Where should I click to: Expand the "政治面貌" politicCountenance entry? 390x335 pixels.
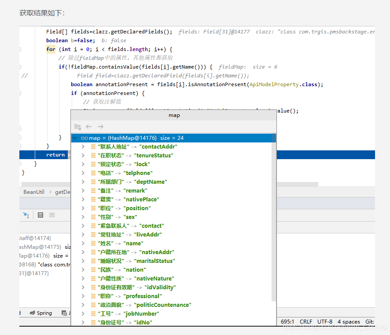coord(83,305)
